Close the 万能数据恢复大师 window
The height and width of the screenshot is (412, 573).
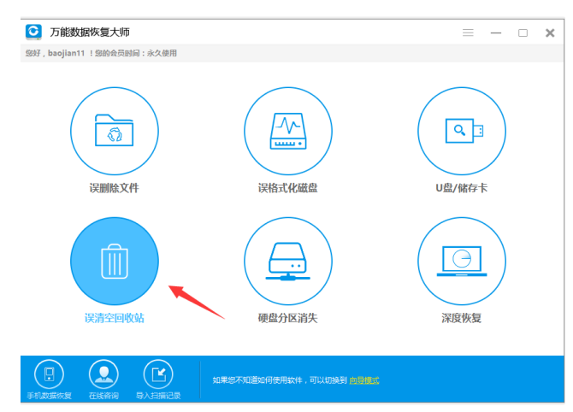(548, 32)
